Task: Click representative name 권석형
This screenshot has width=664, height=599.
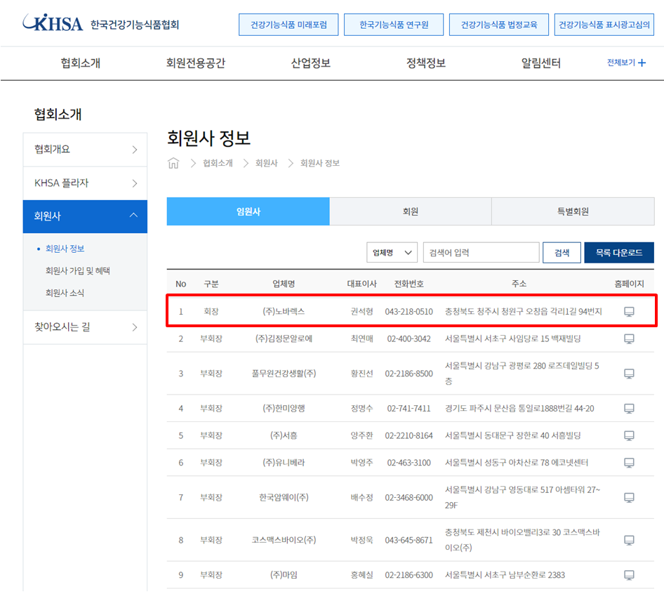Action: coord(361,311)
